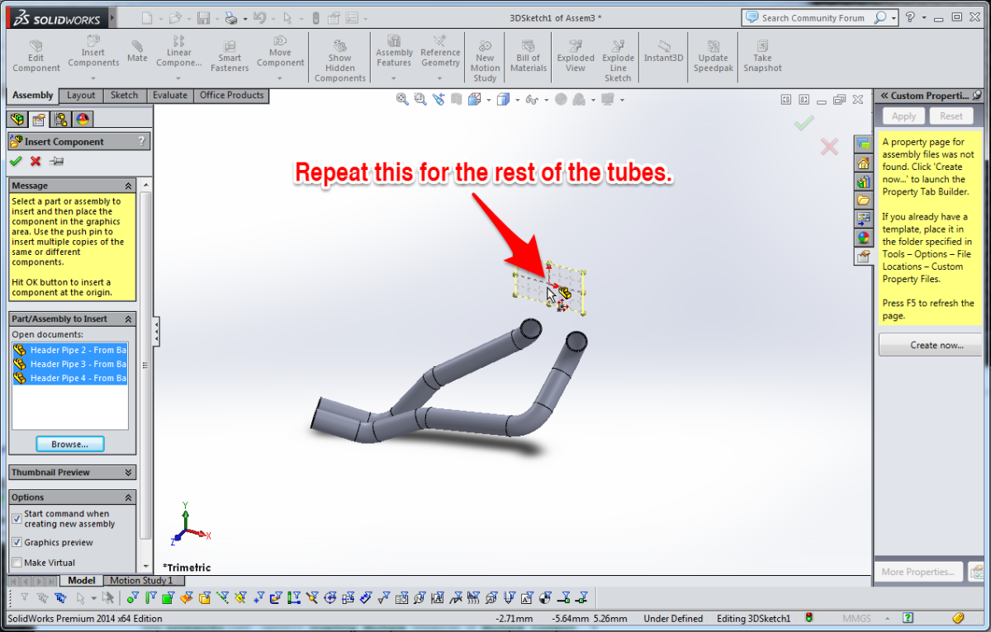Cancel Insert Component with the red X
Viewport: 991px width, 632px height.
(36, 162)
